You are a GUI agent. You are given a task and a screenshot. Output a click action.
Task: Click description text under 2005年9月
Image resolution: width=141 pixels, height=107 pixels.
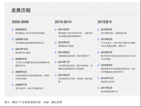pos(30,33)
